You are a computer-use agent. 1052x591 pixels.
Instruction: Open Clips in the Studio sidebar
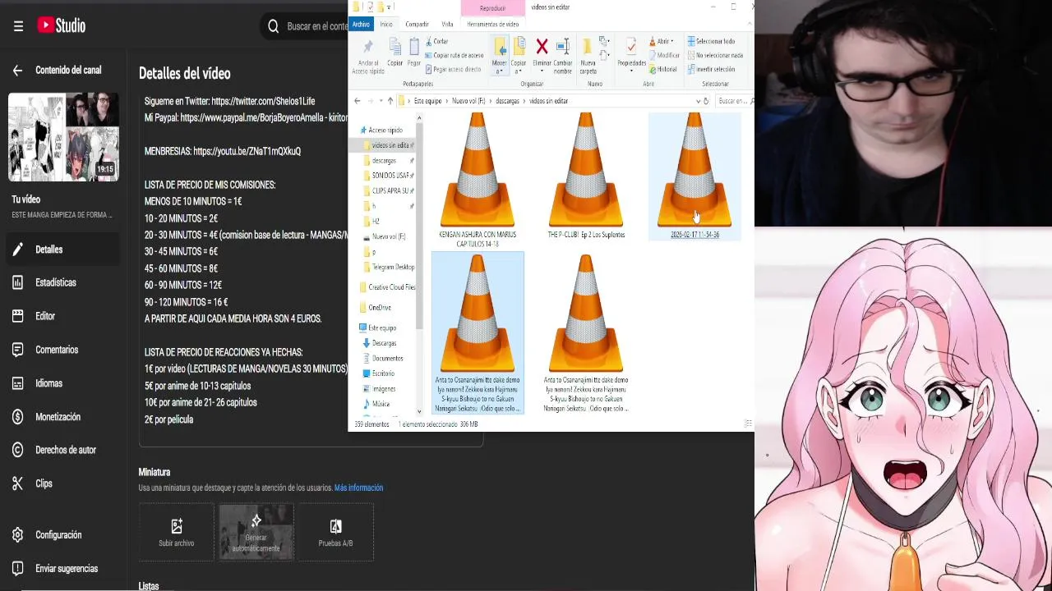[63, 483]
